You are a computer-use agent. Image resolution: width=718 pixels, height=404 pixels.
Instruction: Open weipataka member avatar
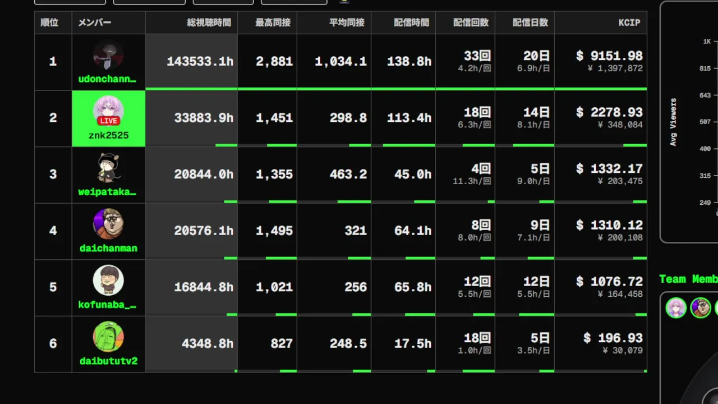click(x=108, y=168)
